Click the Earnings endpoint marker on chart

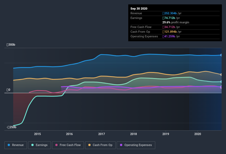221,82
